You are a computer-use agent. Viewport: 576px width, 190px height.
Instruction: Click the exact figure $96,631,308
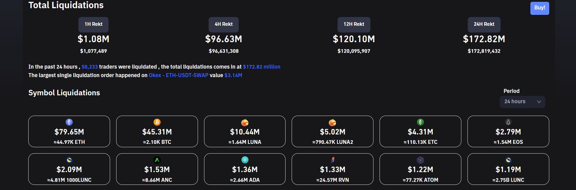(x=224, y=51)
